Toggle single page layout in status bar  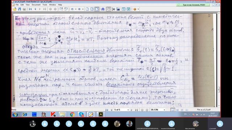tap(173, 110)
